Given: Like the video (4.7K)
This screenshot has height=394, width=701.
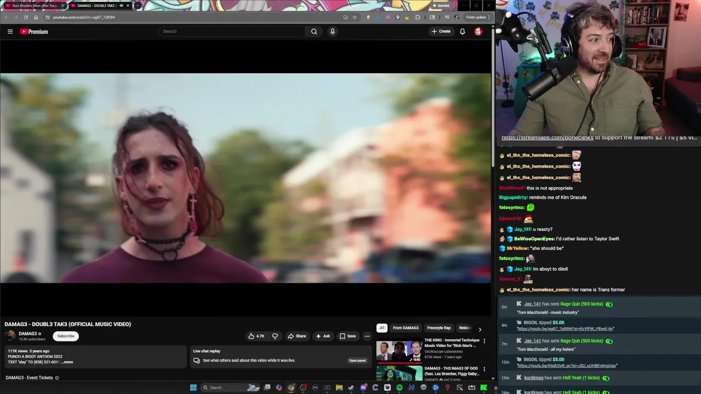Looking at the screenshot, I should point(256,336).
